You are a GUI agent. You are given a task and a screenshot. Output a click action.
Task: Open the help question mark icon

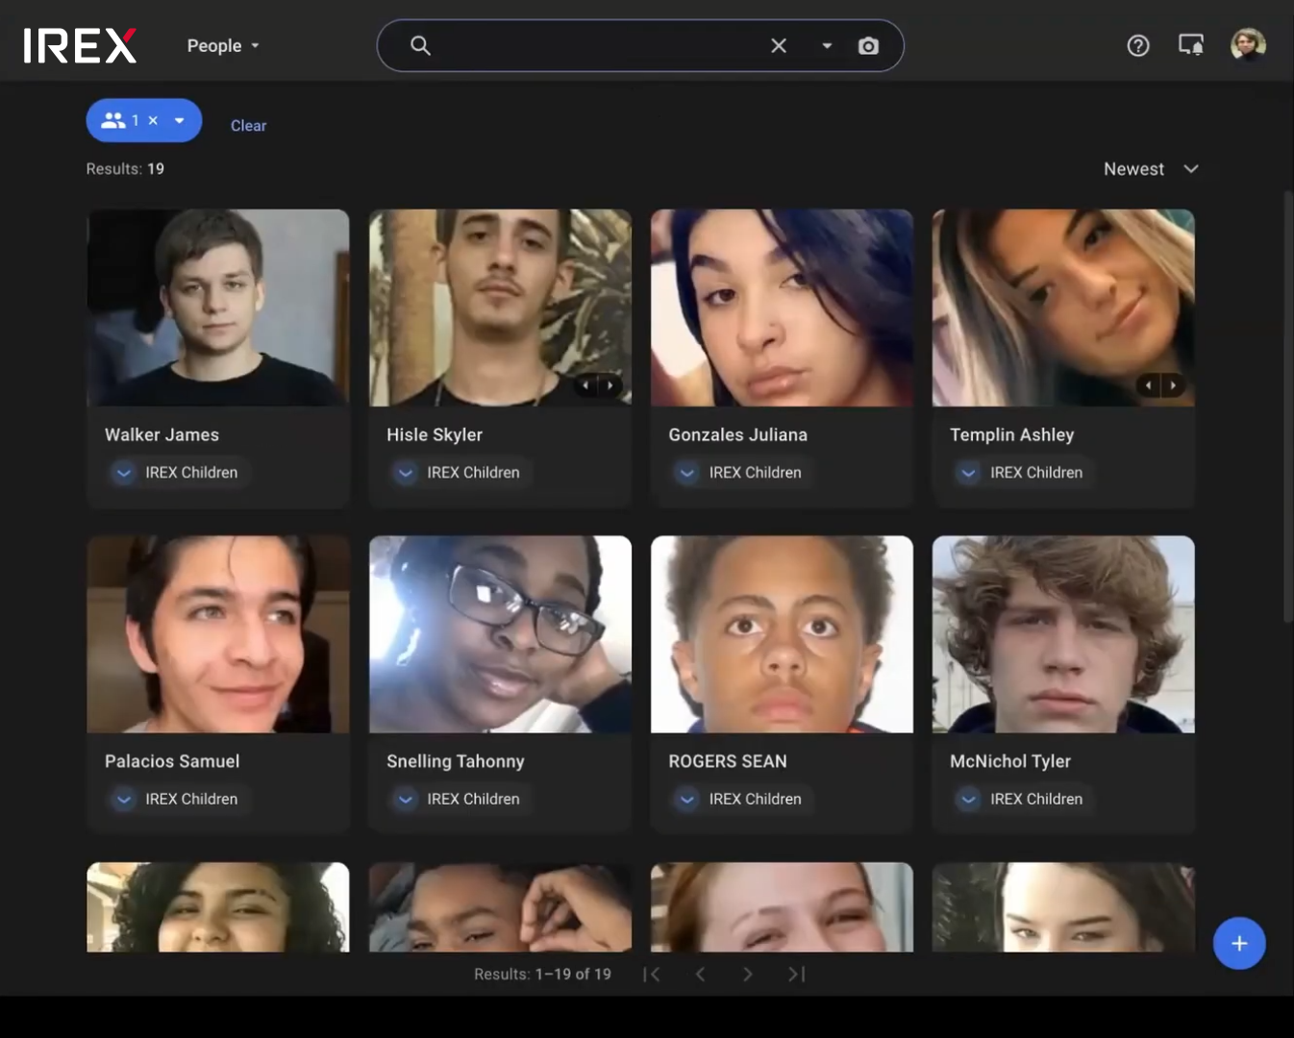[x=1138, y=46]
